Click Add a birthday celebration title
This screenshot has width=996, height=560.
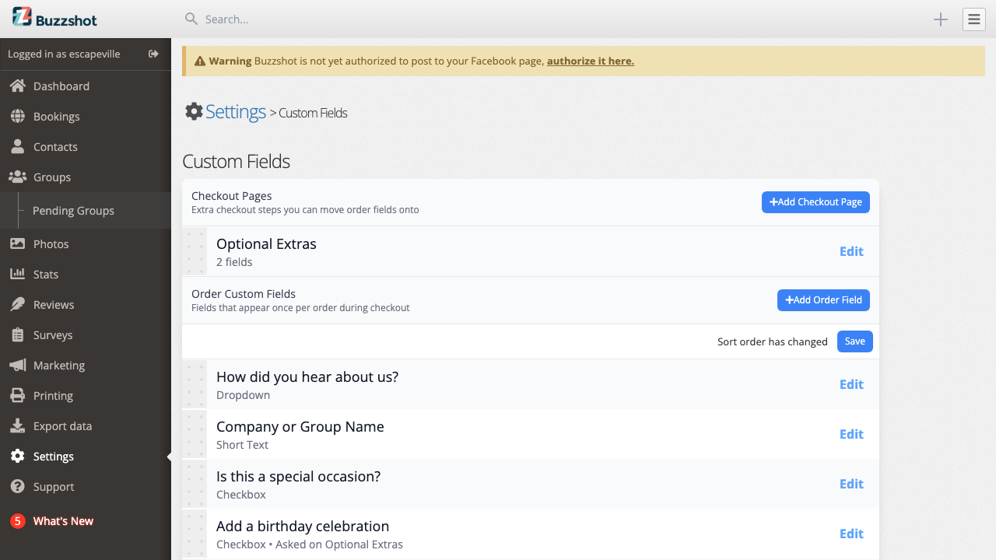[x=303, y=526]
